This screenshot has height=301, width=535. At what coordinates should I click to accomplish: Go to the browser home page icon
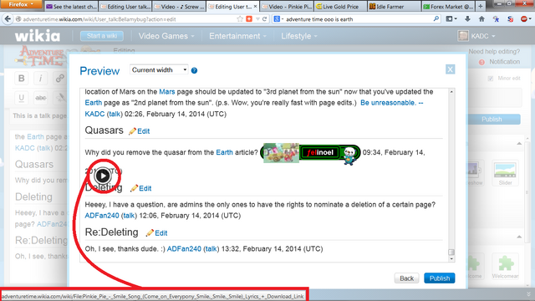click(x=481, y=19)
